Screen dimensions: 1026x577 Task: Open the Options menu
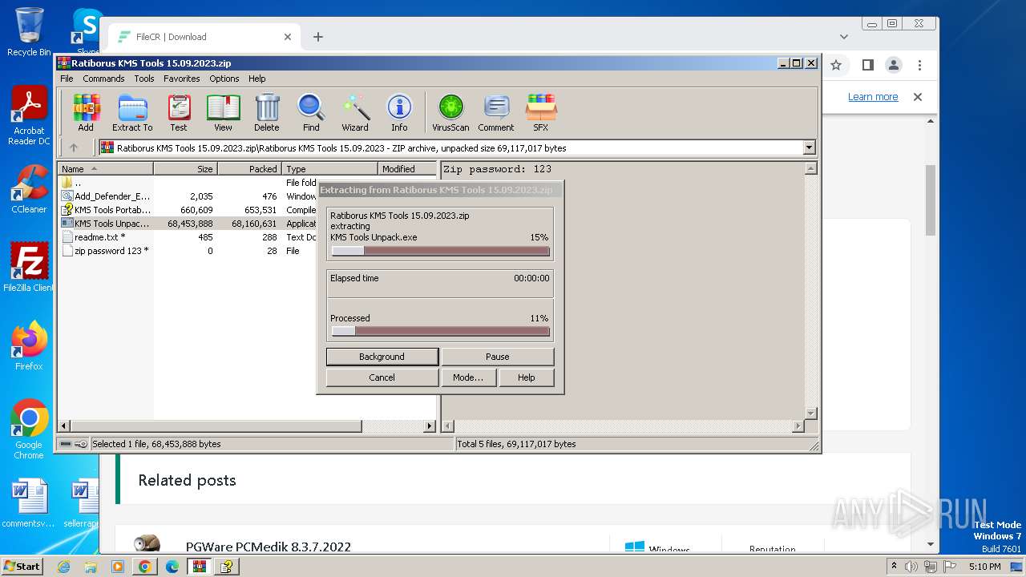[x=224, y=79]
